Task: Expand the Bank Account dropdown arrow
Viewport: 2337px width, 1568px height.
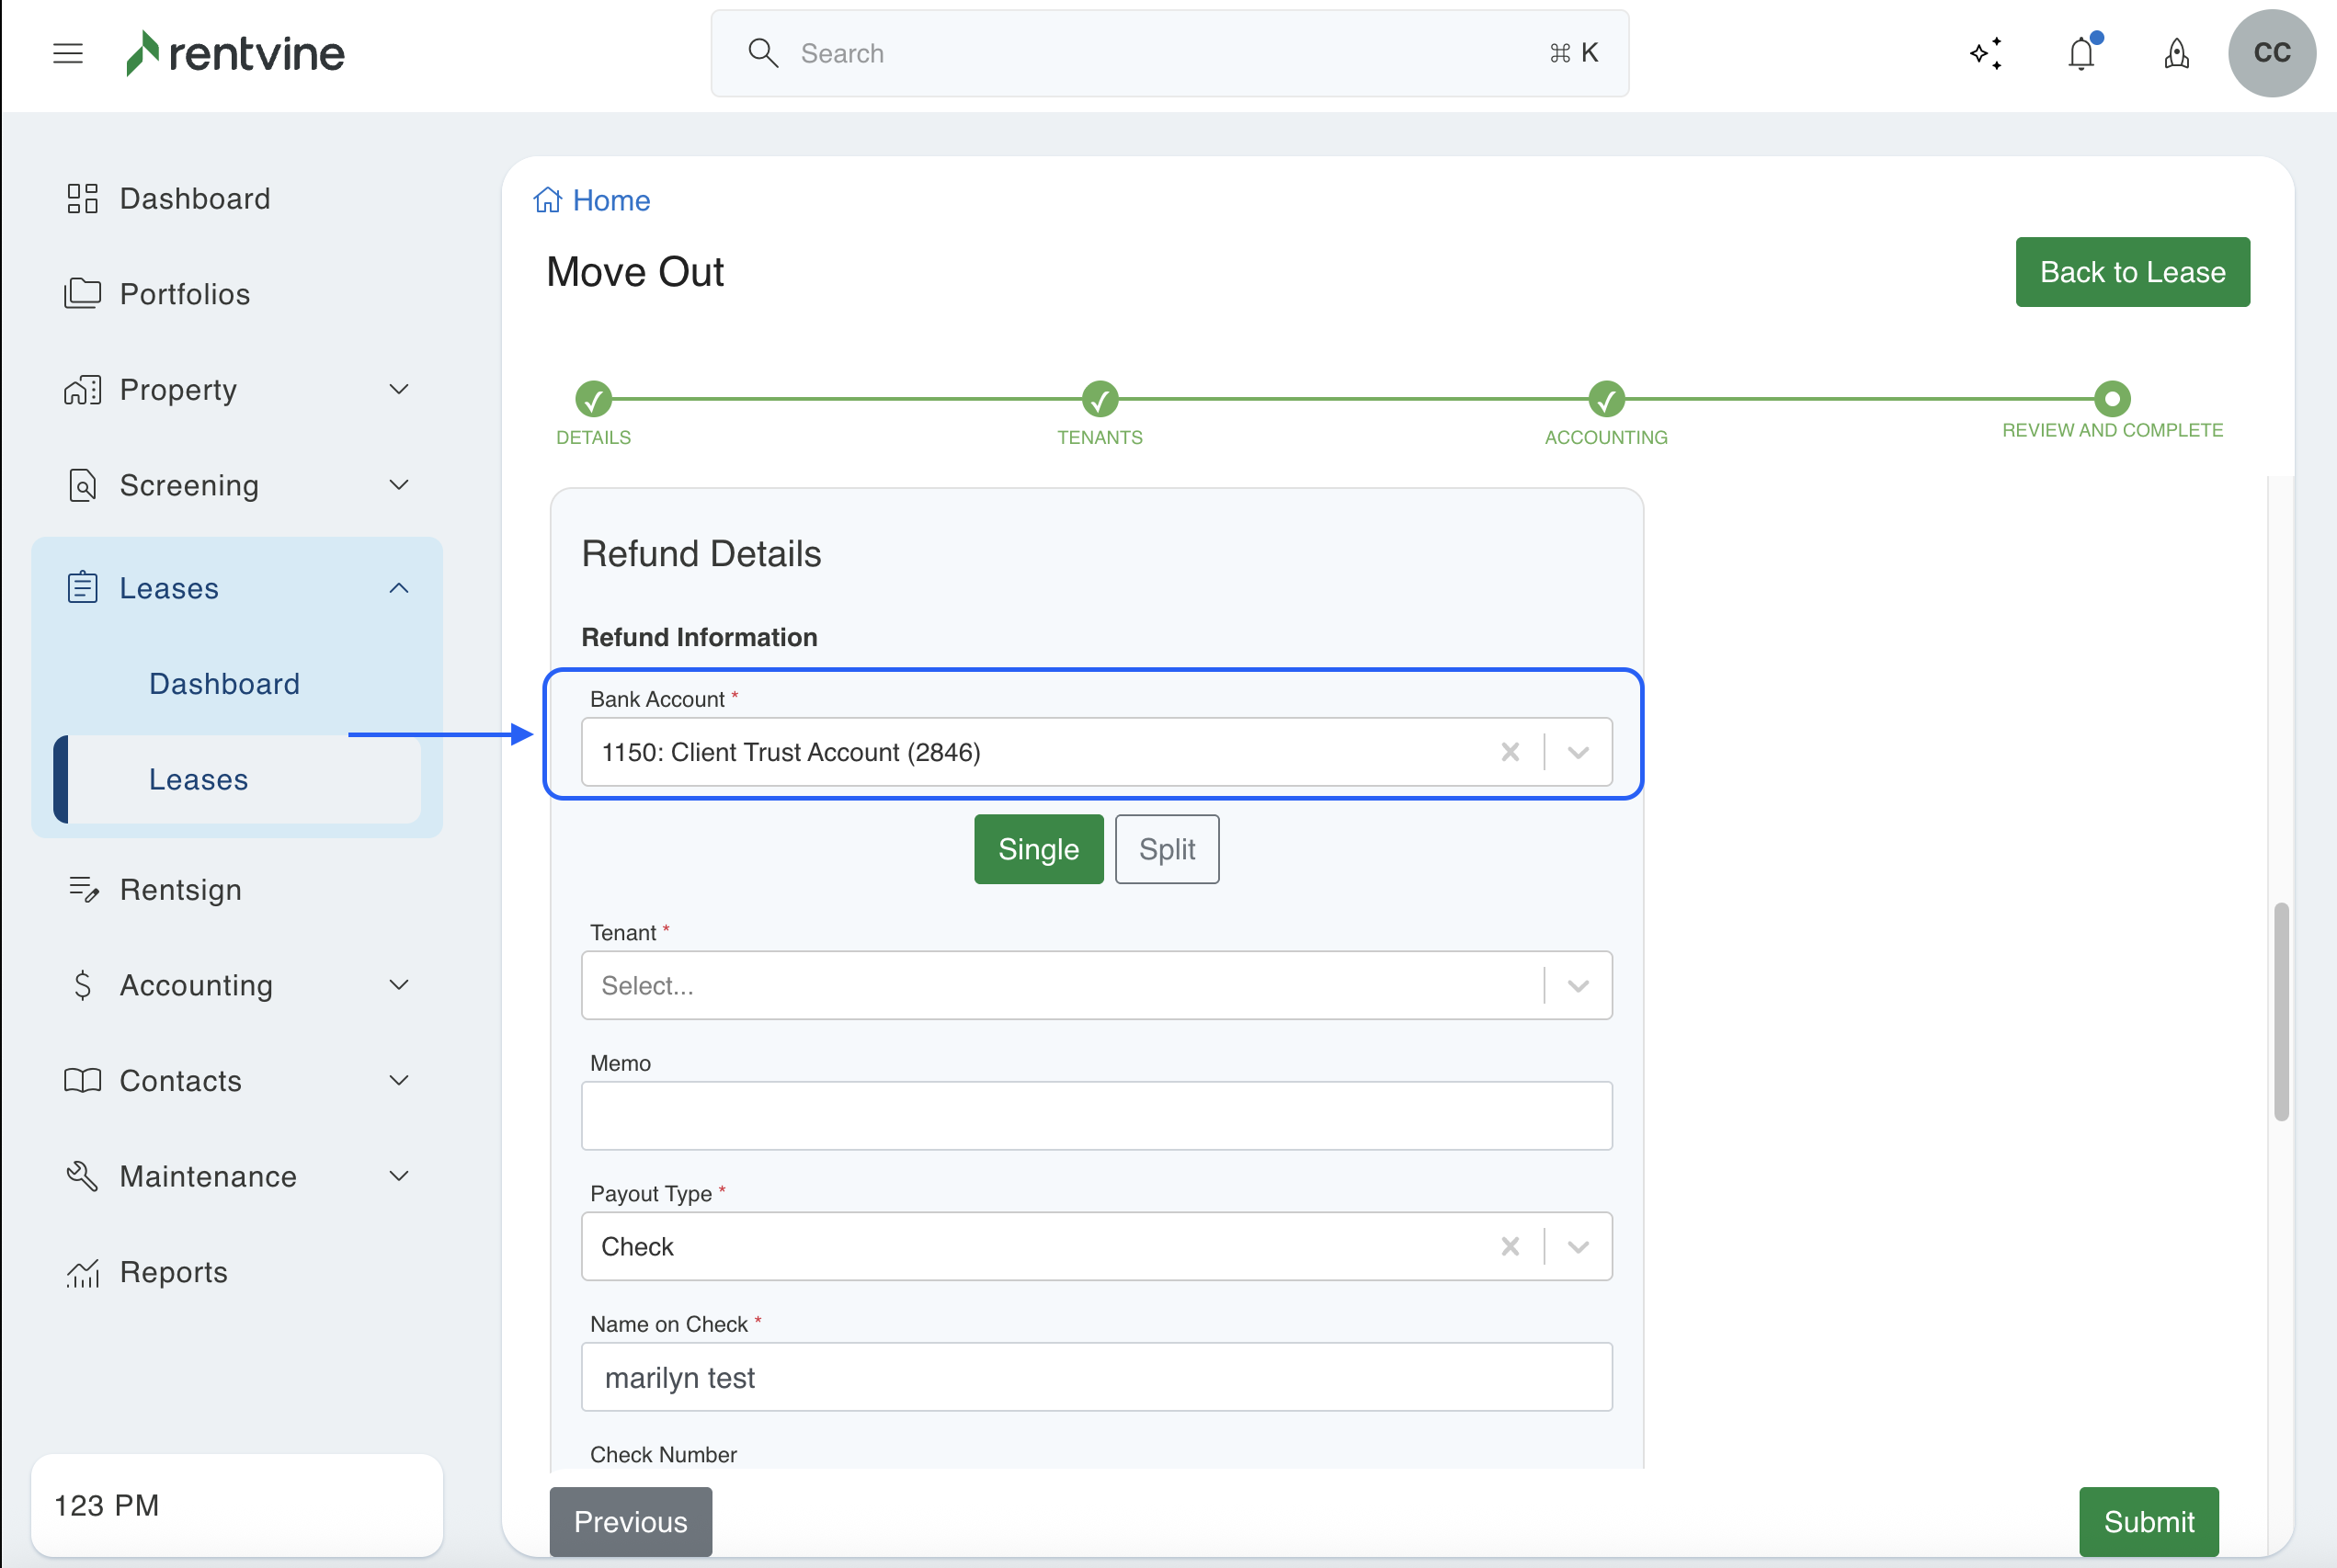Action: 1578,752
